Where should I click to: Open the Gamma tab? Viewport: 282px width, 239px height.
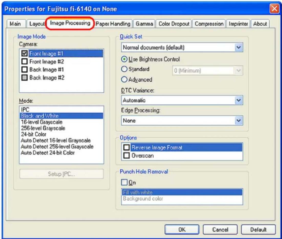tap(144, 24)
